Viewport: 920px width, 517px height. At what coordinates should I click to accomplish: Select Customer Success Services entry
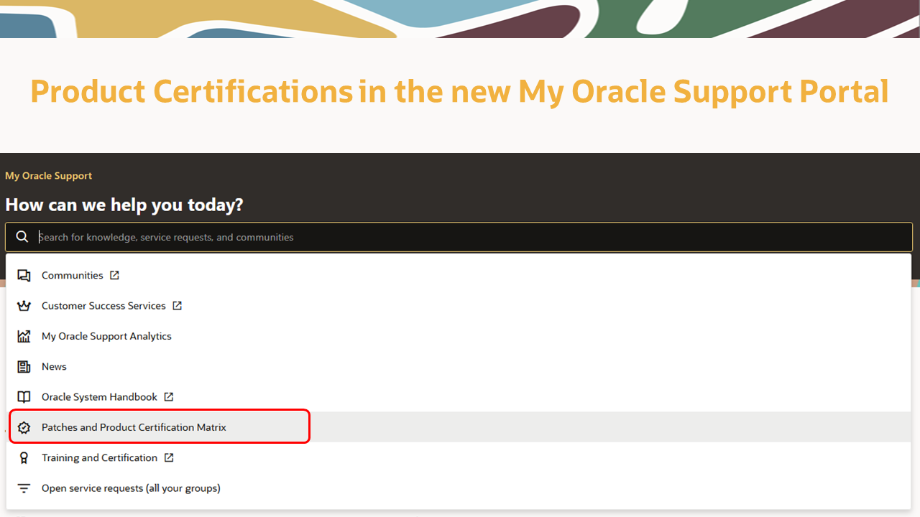[103, 305]
